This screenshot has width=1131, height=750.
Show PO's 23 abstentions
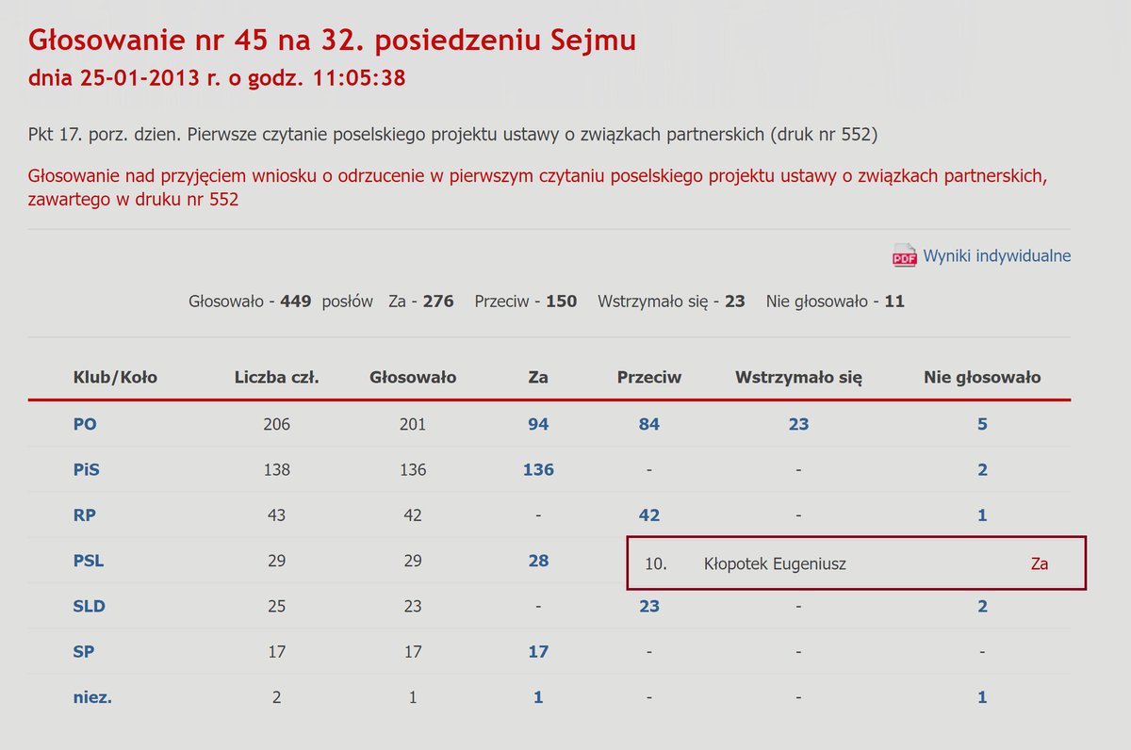[x=798, y=424]
